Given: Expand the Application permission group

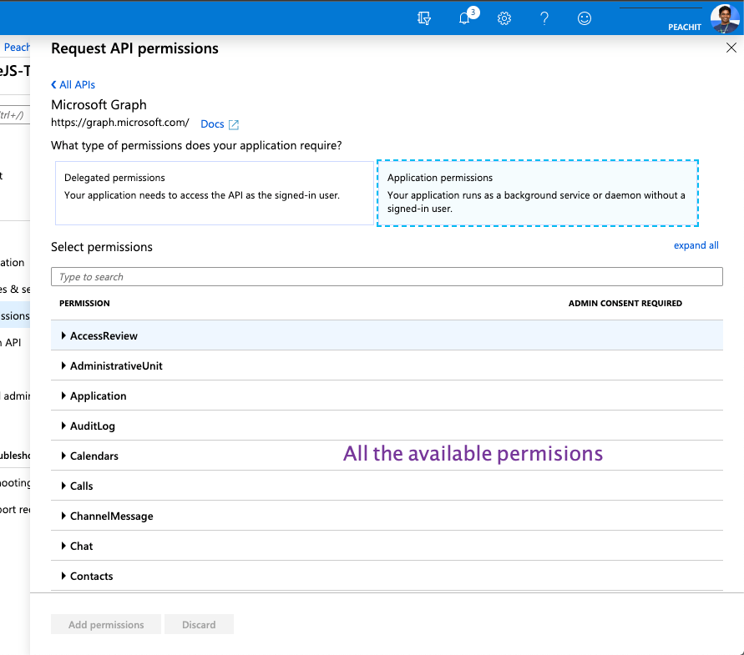Looking at the screenshot, I should click(387, 396).
